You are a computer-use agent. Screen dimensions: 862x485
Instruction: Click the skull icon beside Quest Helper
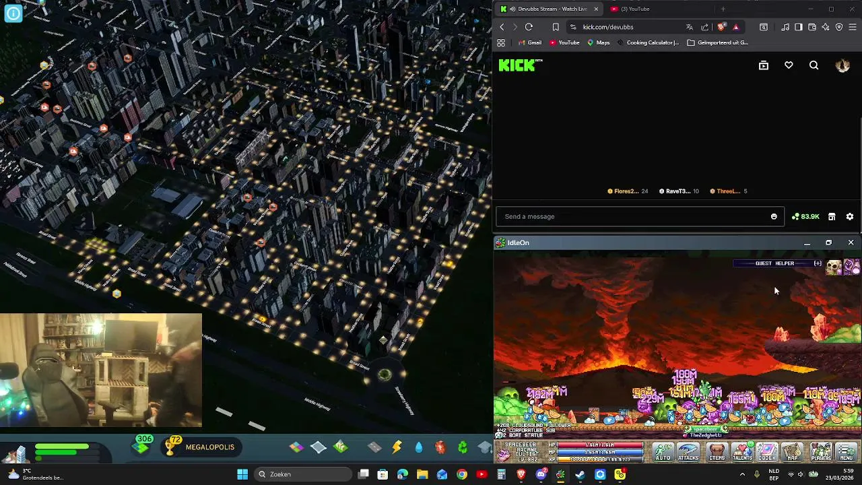[x=834, y=267]
